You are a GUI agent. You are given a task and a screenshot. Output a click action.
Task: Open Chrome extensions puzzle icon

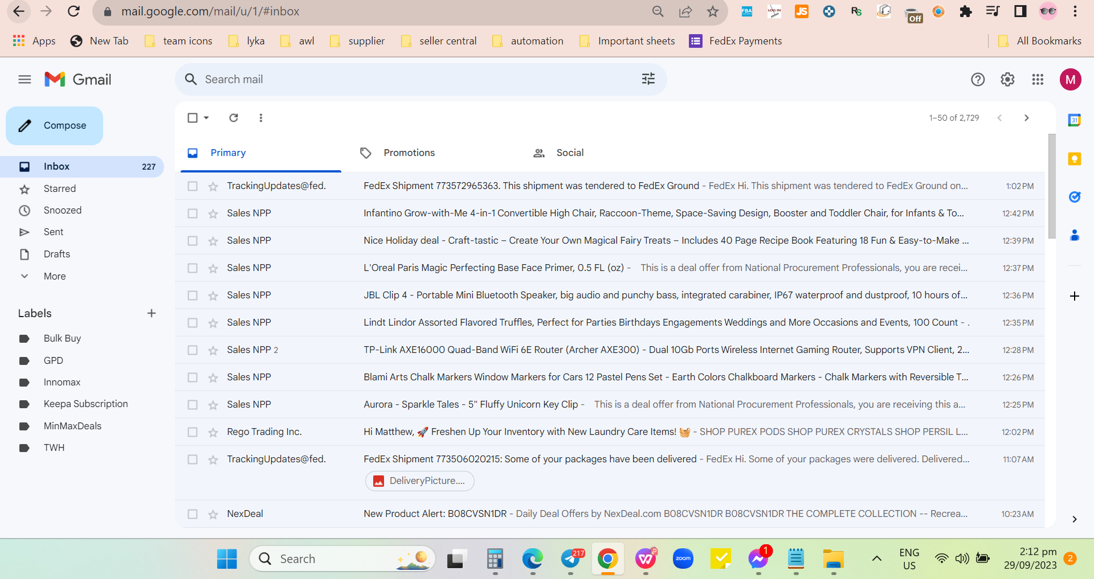[x=966, y=11]
